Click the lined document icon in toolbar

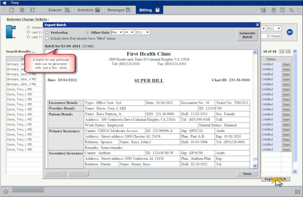click(x=22, y=10)
